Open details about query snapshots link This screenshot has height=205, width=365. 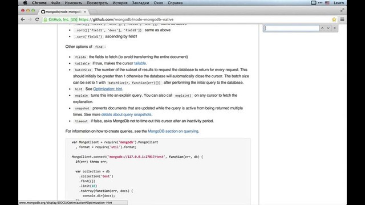(127, 114)
